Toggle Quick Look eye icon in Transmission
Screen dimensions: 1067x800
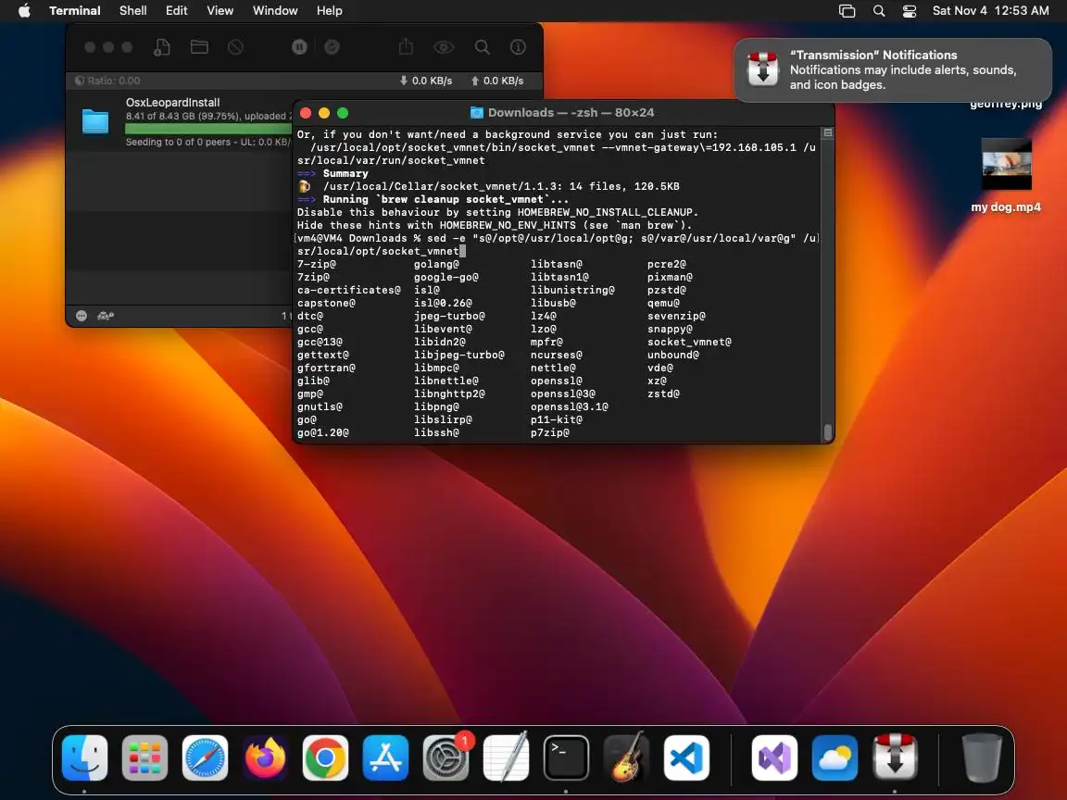444,47
